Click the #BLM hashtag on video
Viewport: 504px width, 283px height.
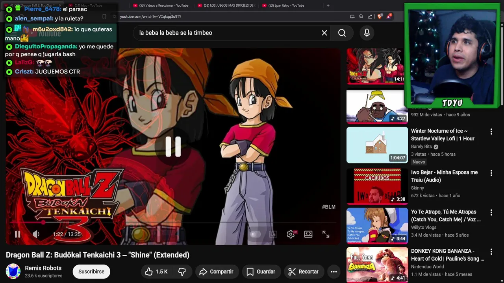(328, 207)
